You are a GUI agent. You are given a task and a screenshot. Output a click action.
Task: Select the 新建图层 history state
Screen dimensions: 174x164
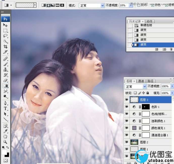pos(150,25)
